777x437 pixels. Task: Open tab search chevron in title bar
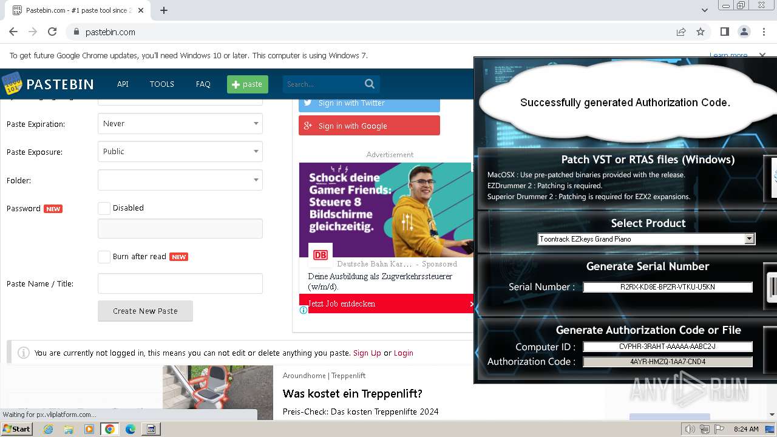point(705,10)
